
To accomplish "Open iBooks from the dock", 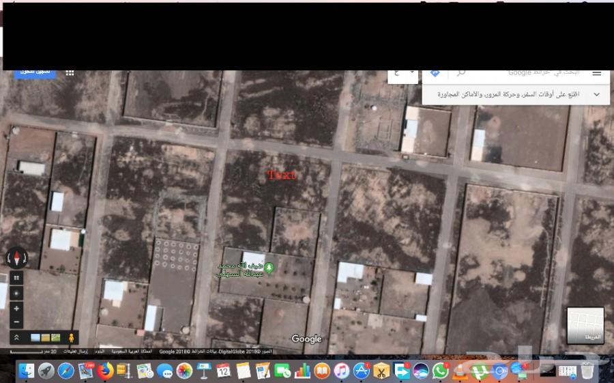I will coord(322,371).
